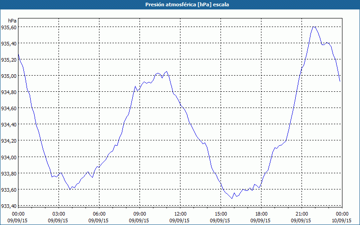360x225 pixels.
Task: Select the 934,00 y-axis value
Action: [9, 157]
